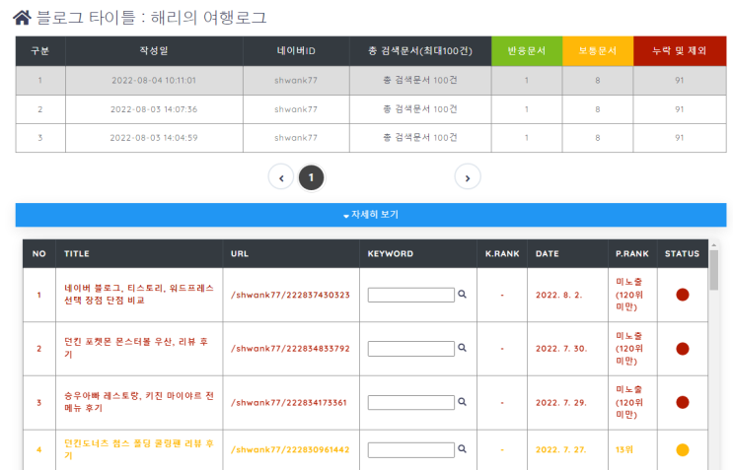
Task: Click the green 반응문서 column header
Action: pyautogui.click(x=527, y=51)
